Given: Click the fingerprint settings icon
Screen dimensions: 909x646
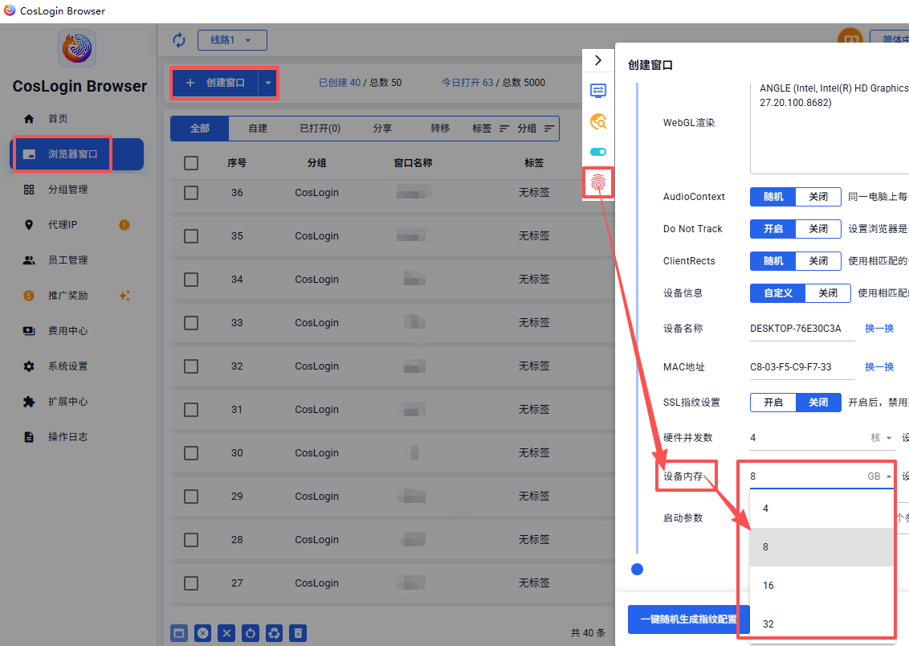Looking at the screenshot, I should [x=598, y=183].
